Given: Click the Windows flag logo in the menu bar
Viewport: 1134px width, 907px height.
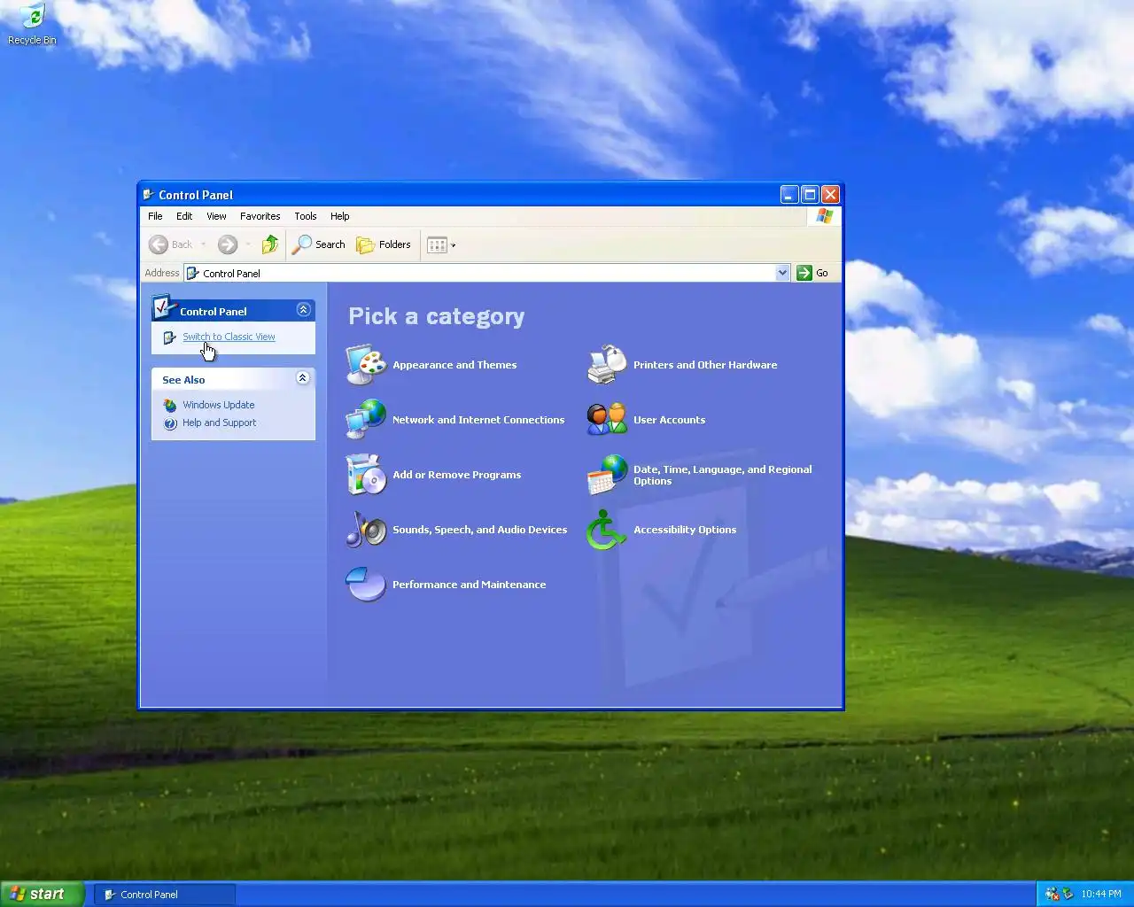Looking at the screenshot, I should [825, 216].
